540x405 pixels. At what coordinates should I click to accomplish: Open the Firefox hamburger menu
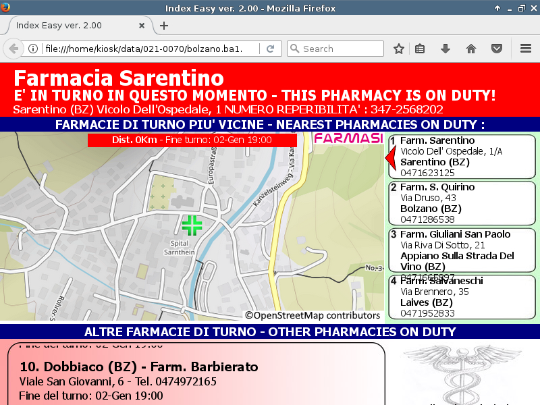pos(526,49)
